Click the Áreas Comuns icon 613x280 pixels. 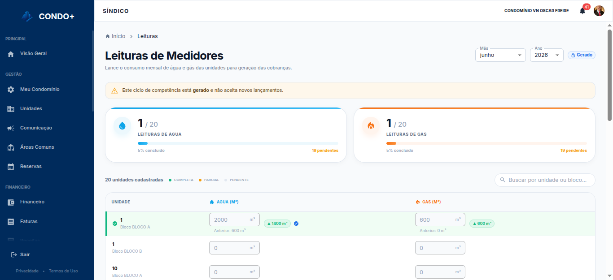click(11, 147)
